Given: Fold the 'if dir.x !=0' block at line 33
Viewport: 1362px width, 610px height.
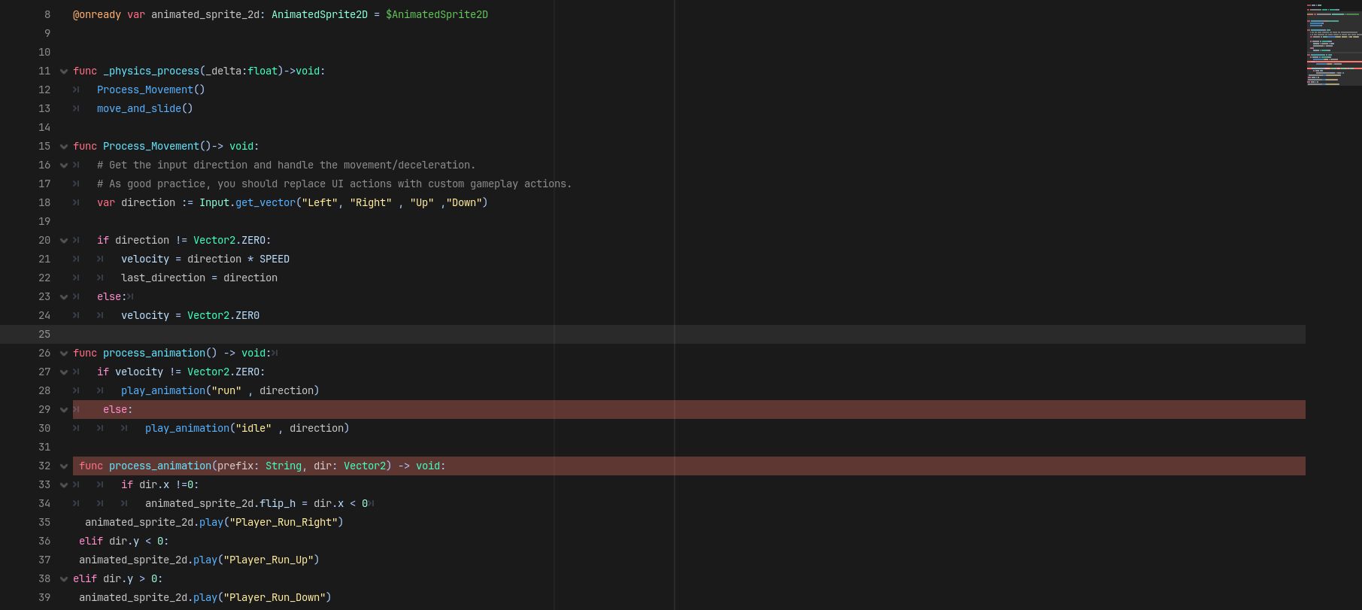Looking at the screenshot, I should tap(64, 485).
